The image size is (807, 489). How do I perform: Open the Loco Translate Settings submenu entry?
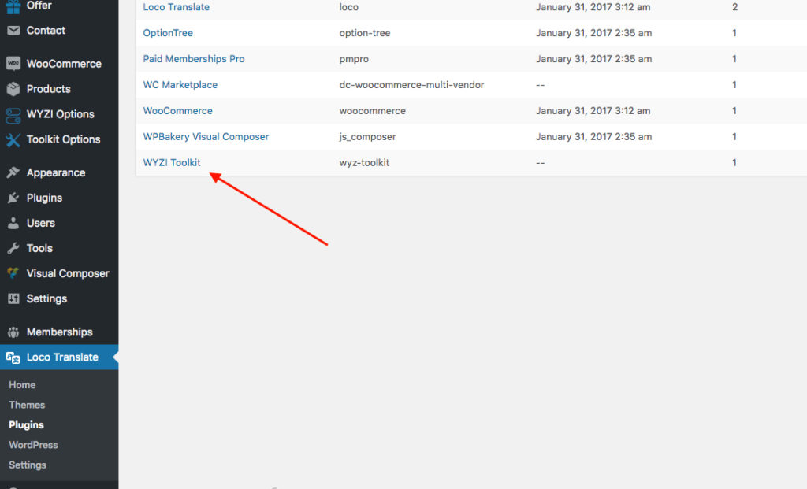tap(28, 465)
